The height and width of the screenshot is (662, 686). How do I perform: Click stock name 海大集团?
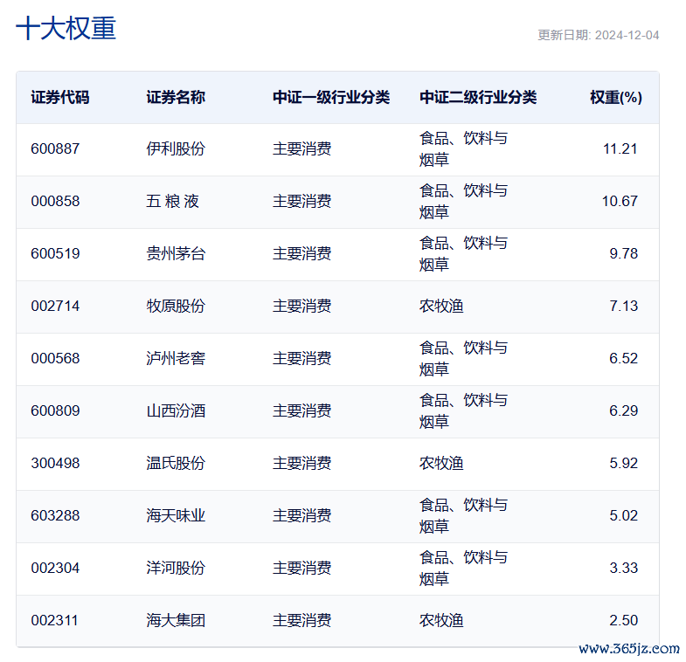tap(176, 620)
